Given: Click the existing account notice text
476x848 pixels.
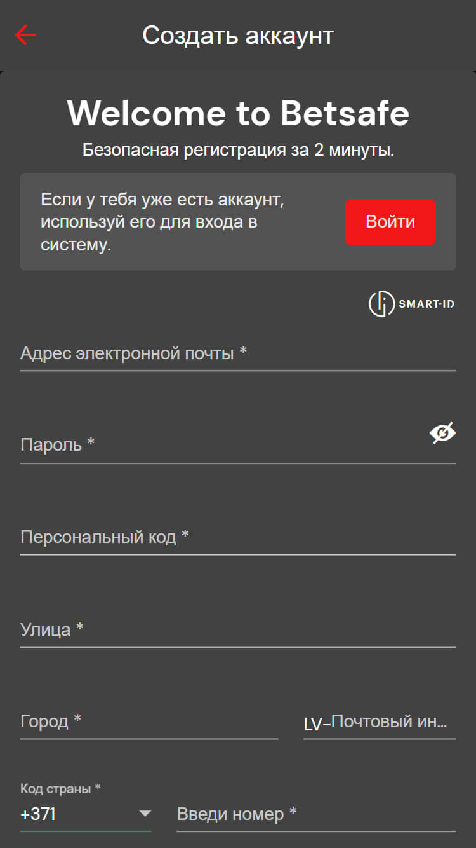Looking at the screenshot, I should [162, 222].
